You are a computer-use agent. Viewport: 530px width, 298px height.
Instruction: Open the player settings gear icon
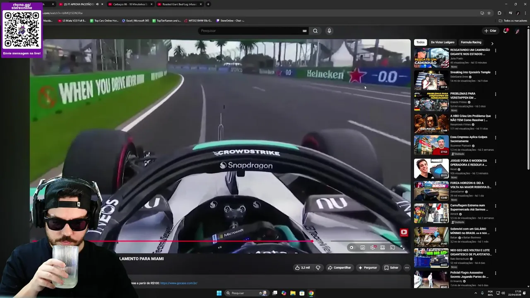(x=373, y=248)
